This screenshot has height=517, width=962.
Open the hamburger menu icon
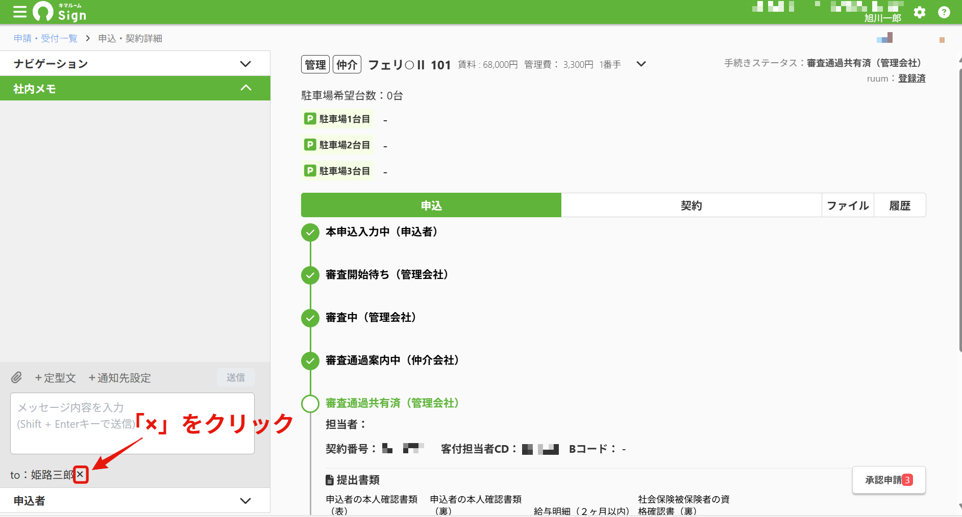[x=20, y=12]
